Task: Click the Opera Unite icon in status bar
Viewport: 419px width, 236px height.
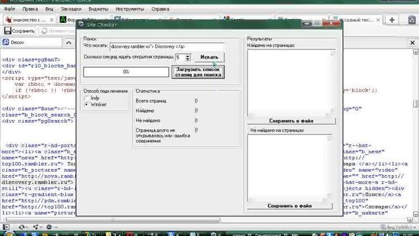Action: [37, 227]
